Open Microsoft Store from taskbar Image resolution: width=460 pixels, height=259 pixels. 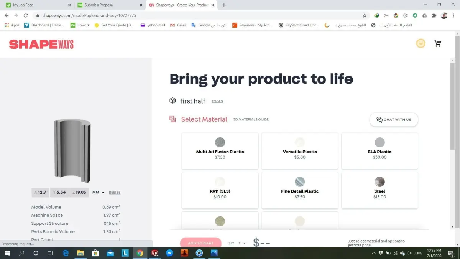tap(95, 253)
